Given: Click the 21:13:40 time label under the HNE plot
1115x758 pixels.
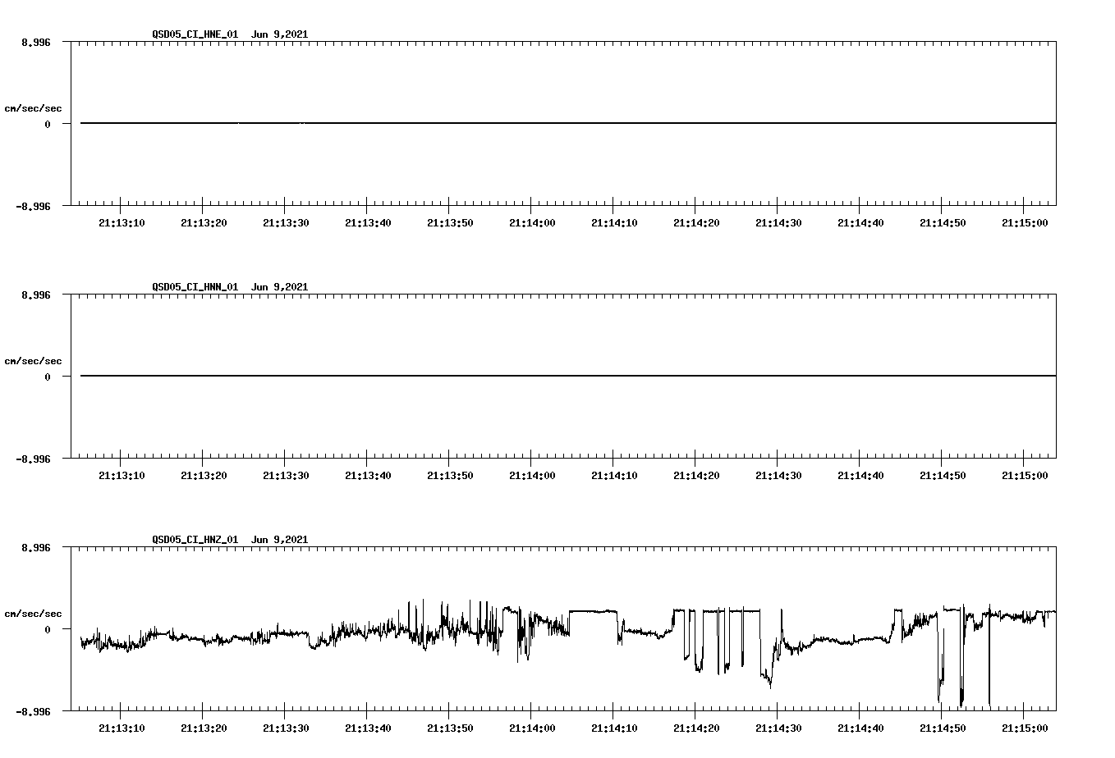Looking at the screenshot, I should click(x=368, y=223).
